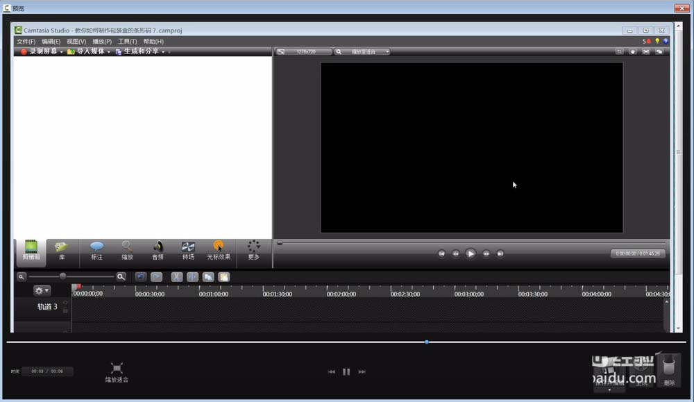Step backward in preview playback

point(455,253)
